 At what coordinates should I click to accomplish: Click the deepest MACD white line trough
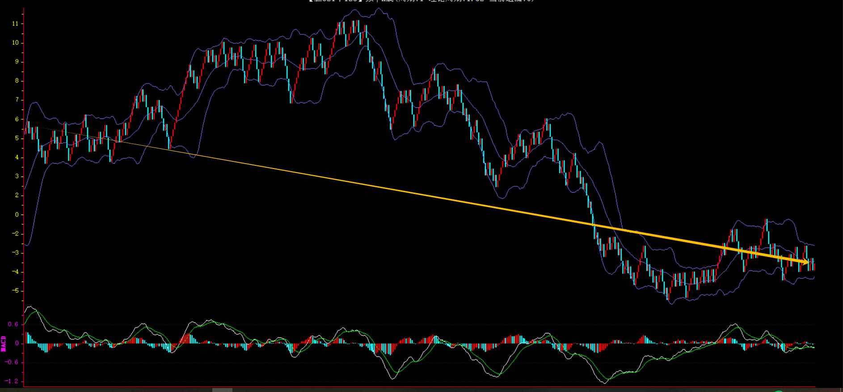tap(605, 383)
